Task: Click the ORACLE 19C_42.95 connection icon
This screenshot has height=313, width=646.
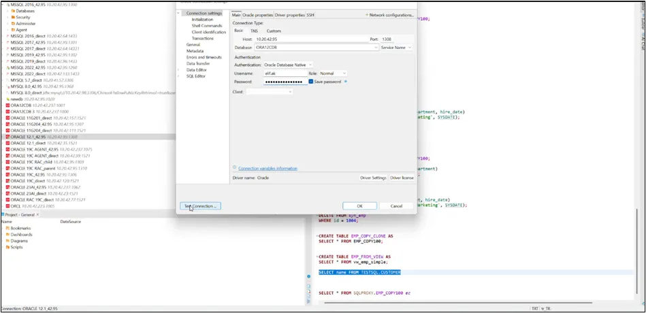Action: pyautogui.click(x=7, y=175)
